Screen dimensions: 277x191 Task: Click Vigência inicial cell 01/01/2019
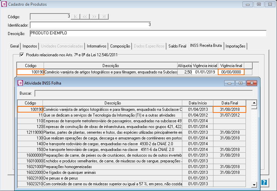[x=205, y=72]
